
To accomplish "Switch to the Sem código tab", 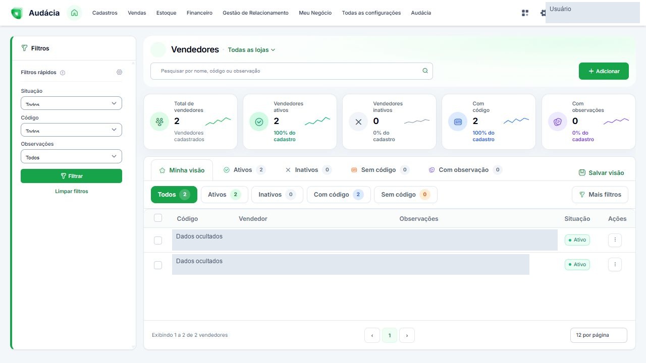I will click(380, 170).
